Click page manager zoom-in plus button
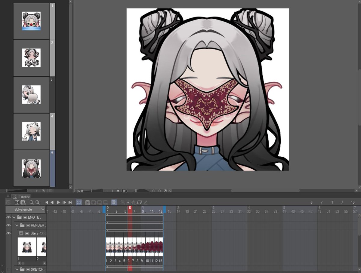The width and height of the screenshot is (361, 273). (37, 191)
